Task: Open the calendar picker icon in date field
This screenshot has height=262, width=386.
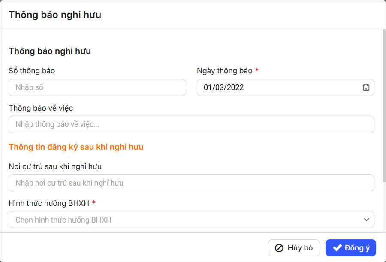Action: pos(366,87)
